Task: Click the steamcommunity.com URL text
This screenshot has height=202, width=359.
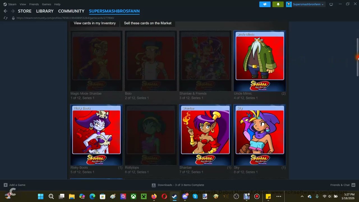Action: [x=65, y=18]
